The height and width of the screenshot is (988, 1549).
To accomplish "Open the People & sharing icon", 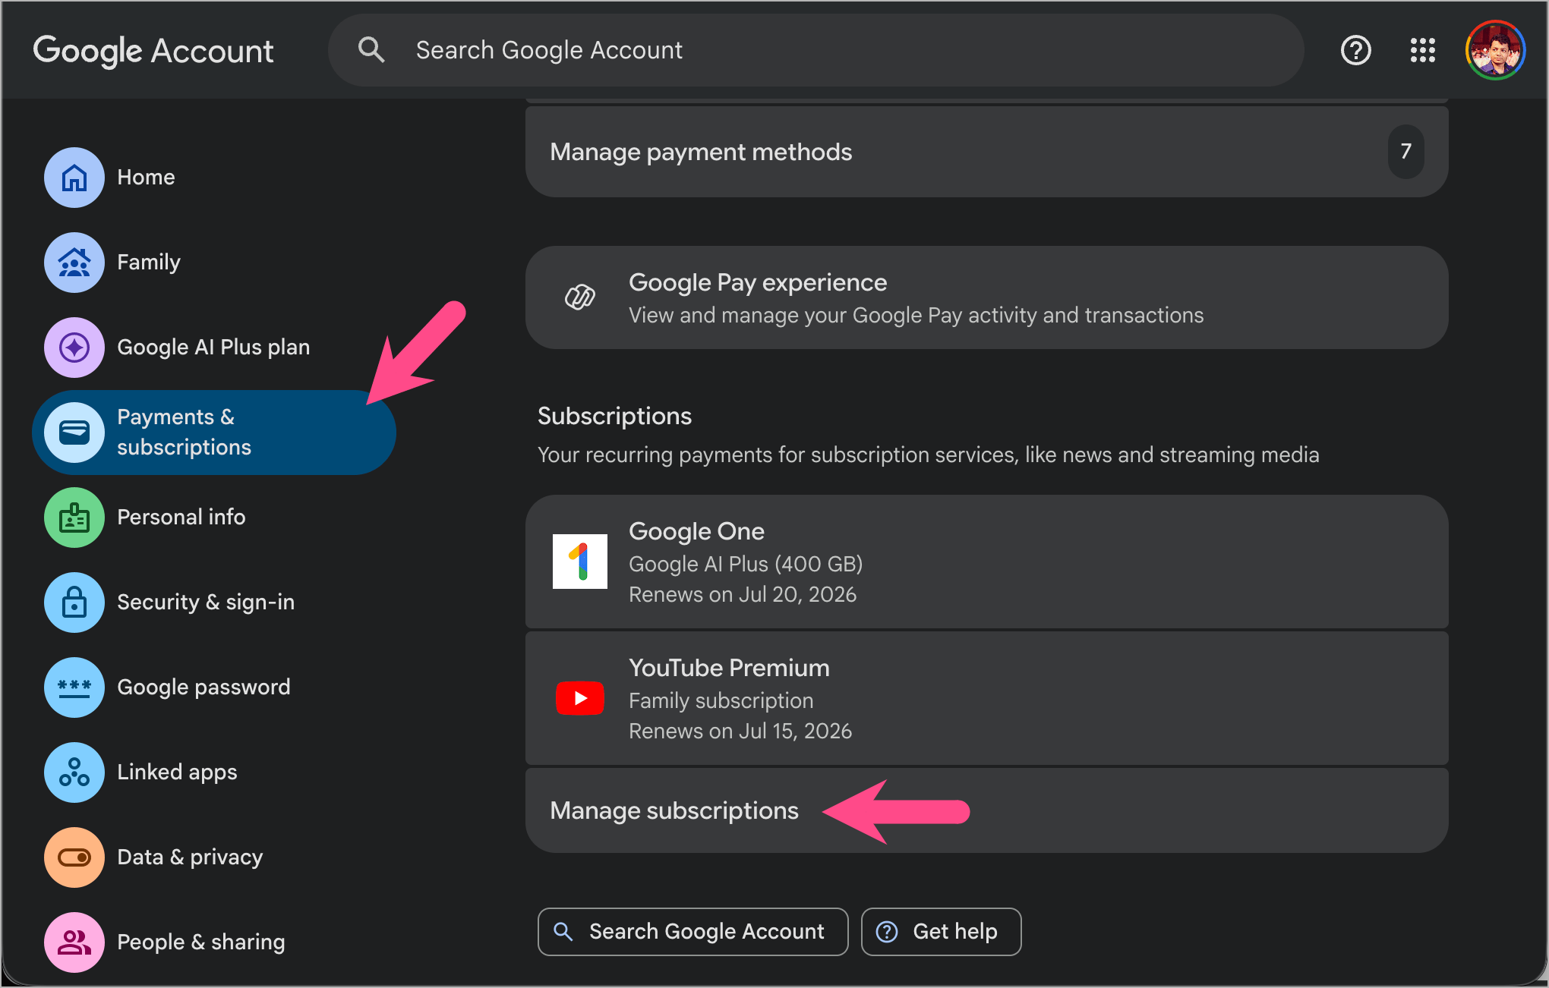I will pos(74,942).
